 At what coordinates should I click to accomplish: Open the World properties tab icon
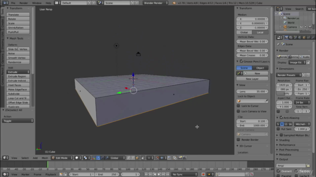300,37
